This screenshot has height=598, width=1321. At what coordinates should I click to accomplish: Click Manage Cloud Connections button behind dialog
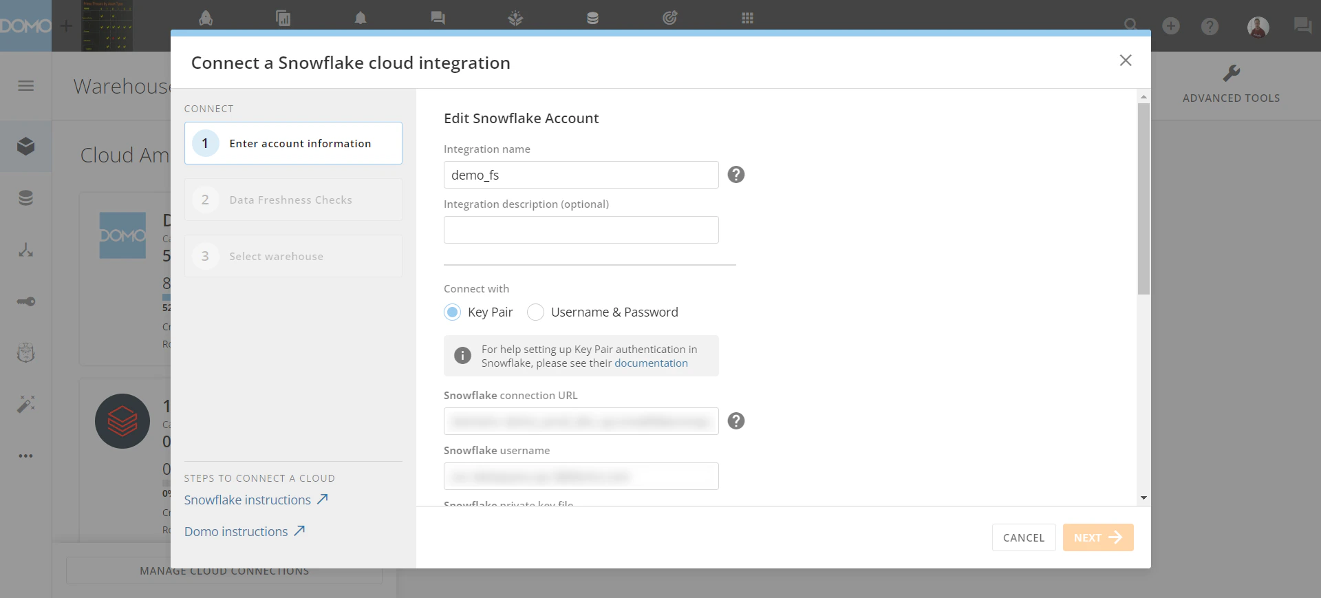tap(224, 571)
